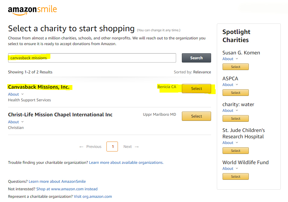Select Canvasback Missions, Inc. charity
288x202 pixels.
196,89
